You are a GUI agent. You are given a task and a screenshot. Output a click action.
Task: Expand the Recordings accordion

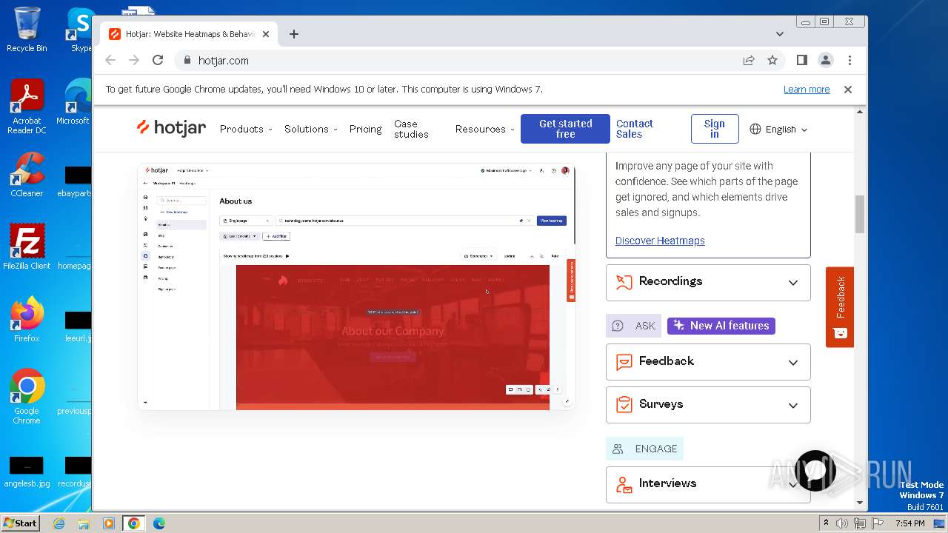pos(708,282)
